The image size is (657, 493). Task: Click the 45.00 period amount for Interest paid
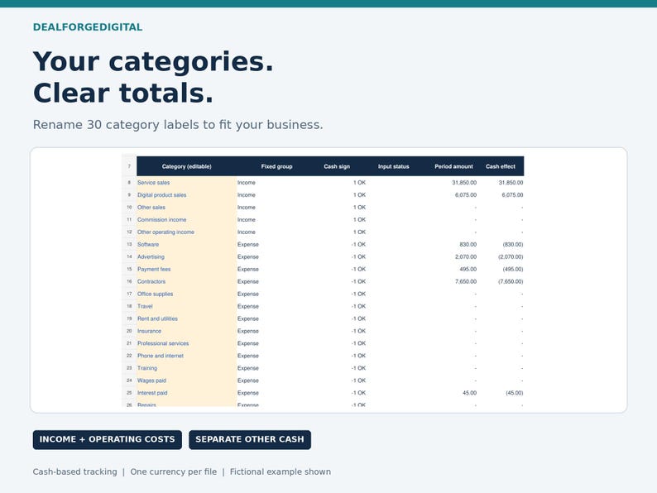470,392
